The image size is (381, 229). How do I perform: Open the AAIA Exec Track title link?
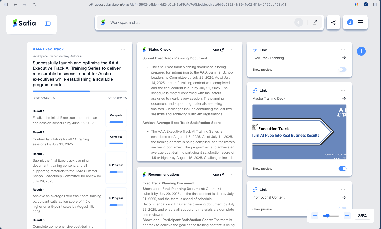(x=48, y=49)
